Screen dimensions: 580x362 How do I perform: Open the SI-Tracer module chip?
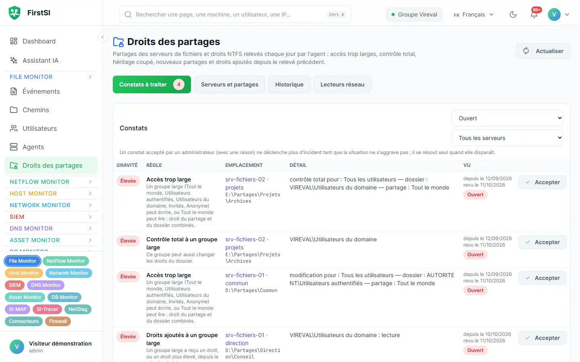pyautogui.click(x=47, y=309)
